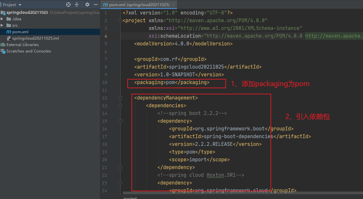This screenshot has width=363, height=199.
Task: Click the version 1.0-SNAPSHOT line
Action: [x=179, y=74]
